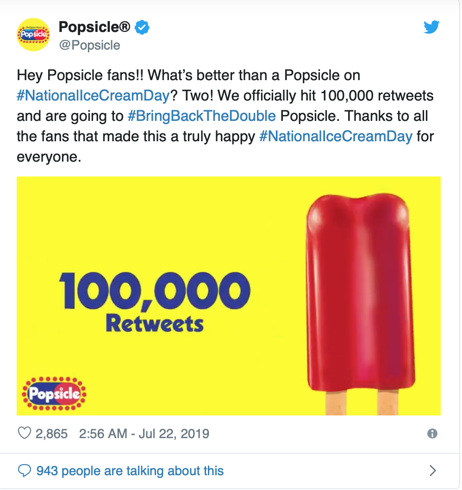Click Popsicle logo inside the image
Screen dimensions: 462x490
(54, 394)
